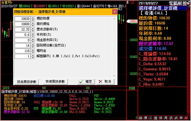The width and height of the screenshot is (191, 121).
Task: Select the 解 tab at bottom right
Action: click(x=186, y=118)
